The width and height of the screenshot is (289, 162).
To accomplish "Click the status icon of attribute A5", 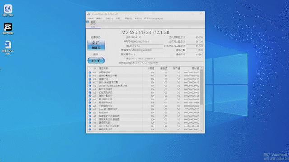I will 89,99.
